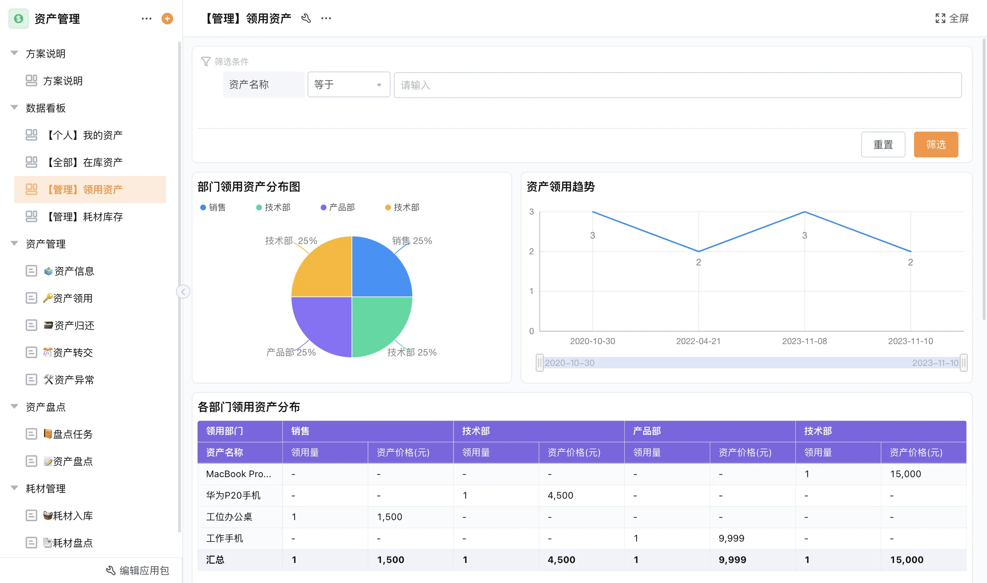Click the wrench edit icon beside page title
The image size is (987, 583).
tap(306, 18)
